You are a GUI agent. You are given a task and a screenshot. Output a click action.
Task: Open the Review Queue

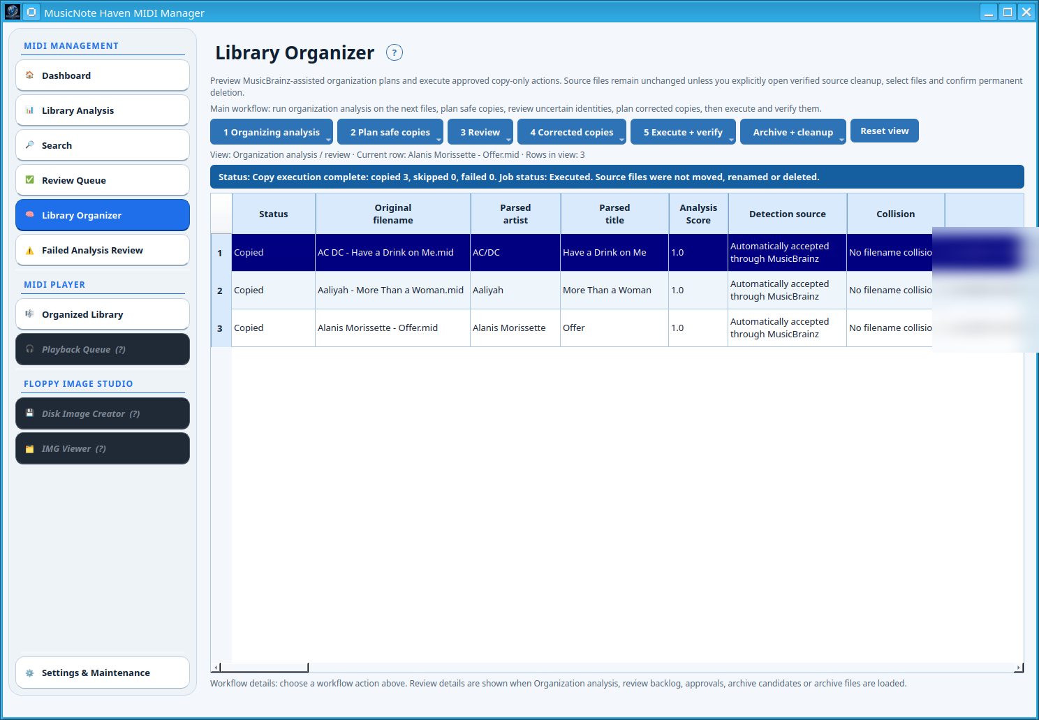pos(103,180)
